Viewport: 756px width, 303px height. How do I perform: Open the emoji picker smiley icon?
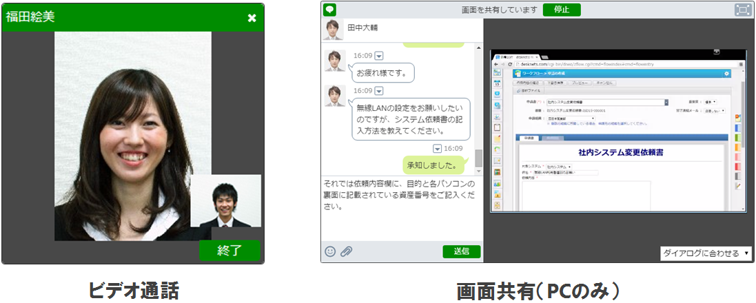click(x=330, y=251)
